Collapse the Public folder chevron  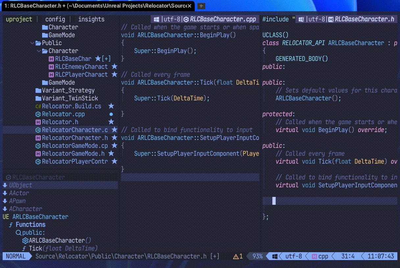click(32, 43)
